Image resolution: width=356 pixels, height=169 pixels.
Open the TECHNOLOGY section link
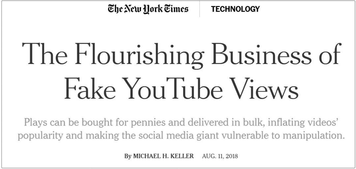(x=235, y=9)
